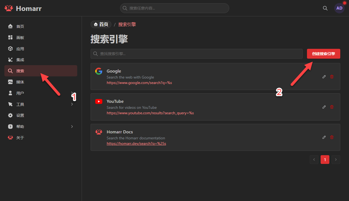Image resolution: width=349 pixels, height=201 pixels.
Task: Open 媒体 in the sidebar
Action: click(41, 82)
